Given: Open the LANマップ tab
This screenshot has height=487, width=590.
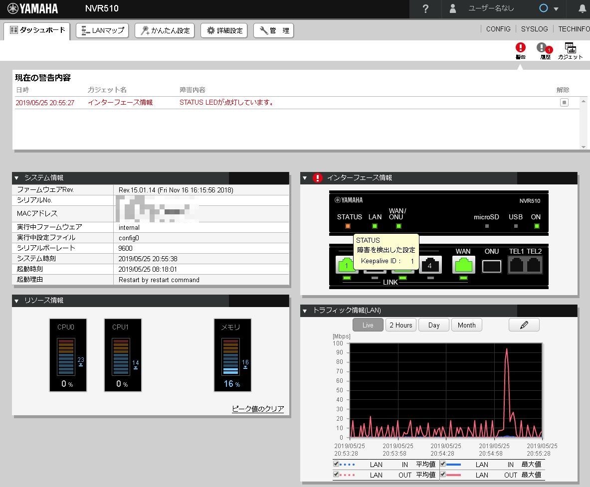Looking at the screenshot, I should click(x=102, y=30).
